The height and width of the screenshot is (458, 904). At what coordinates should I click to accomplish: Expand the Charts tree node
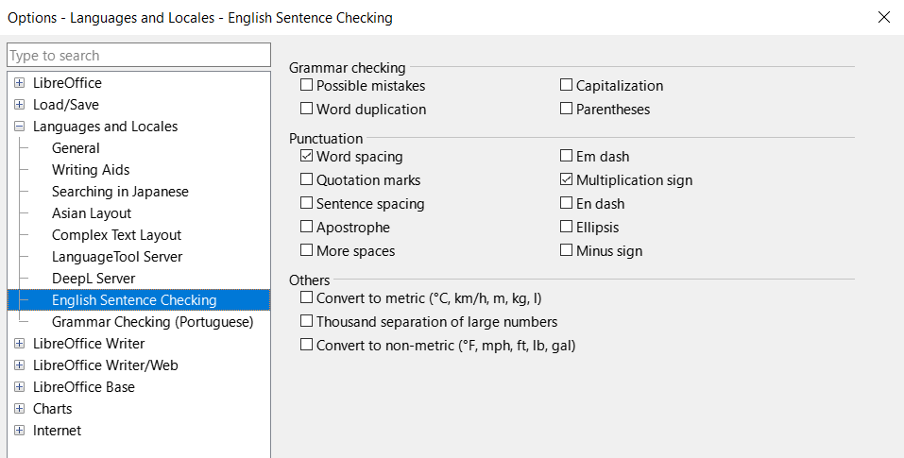pyautogui.click(x=20, y=409)
